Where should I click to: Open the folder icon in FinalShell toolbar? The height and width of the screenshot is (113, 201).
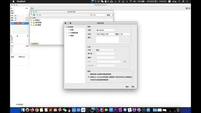(32, 8)
